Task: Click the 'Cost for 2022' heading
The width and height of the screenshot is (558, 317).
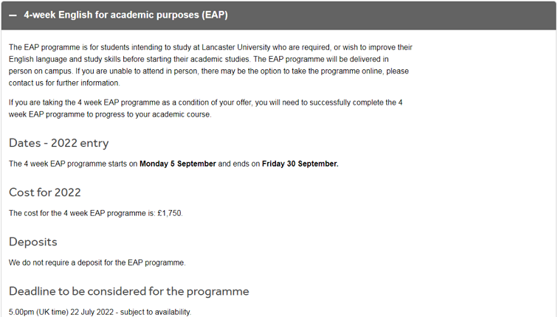Action: pos(45,192)
